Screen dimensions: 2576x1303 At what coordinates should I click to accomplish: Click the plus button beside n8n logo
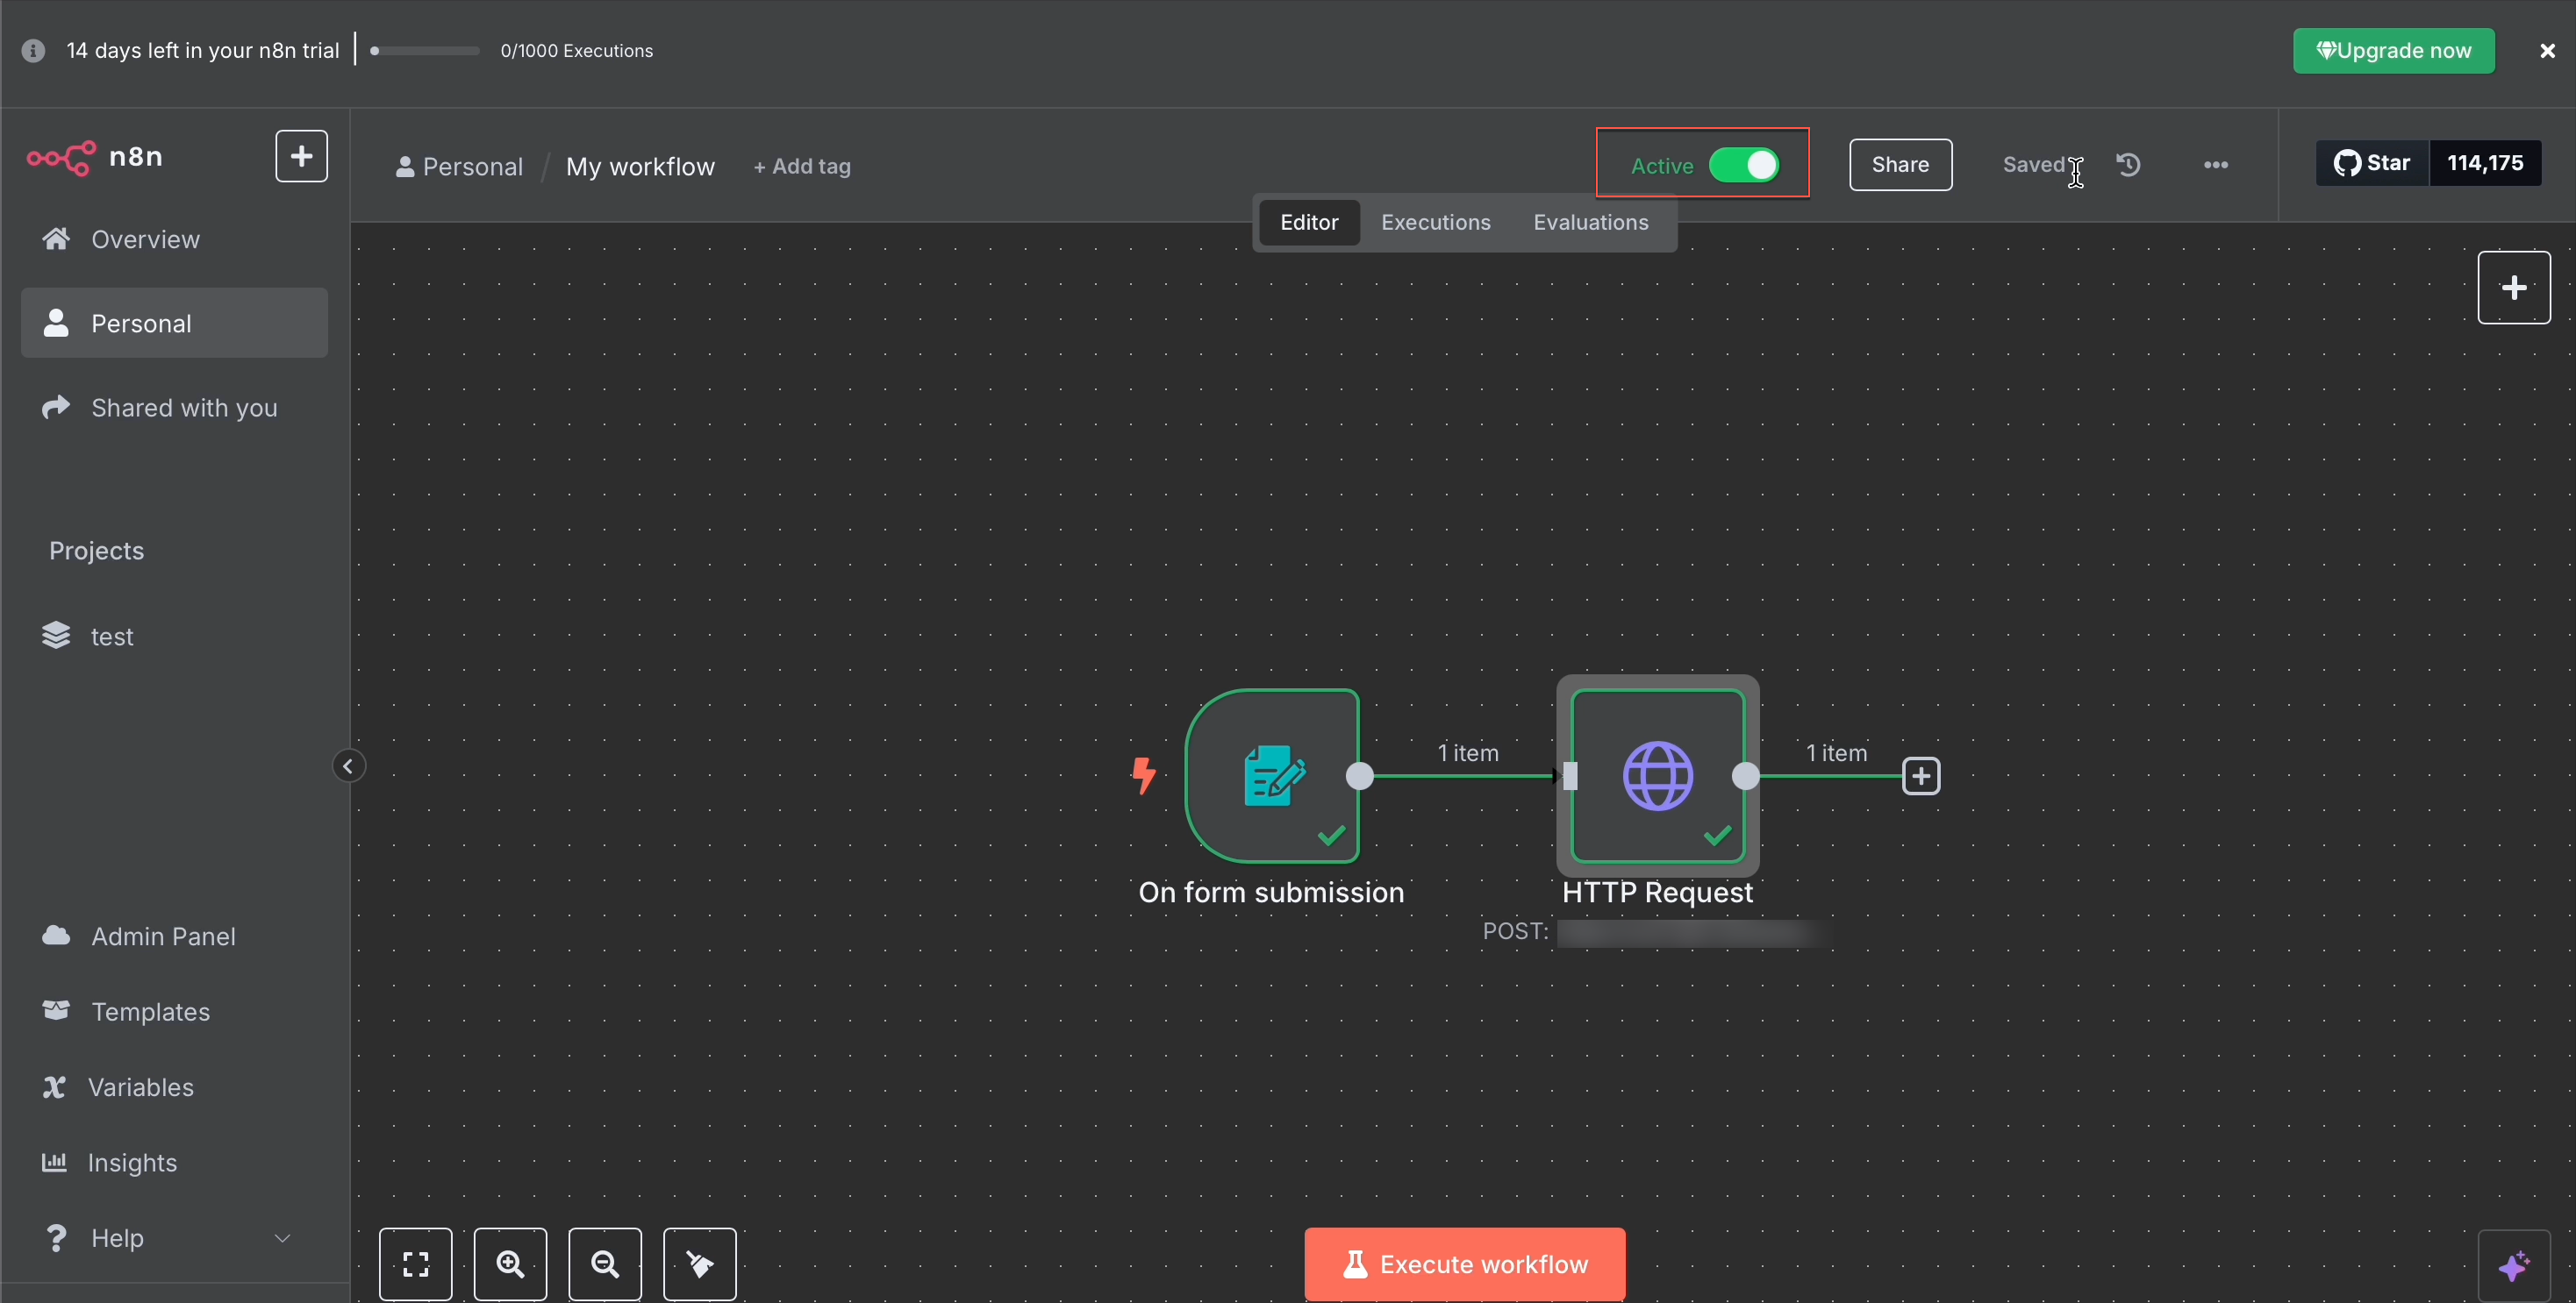tap(301, 156)
